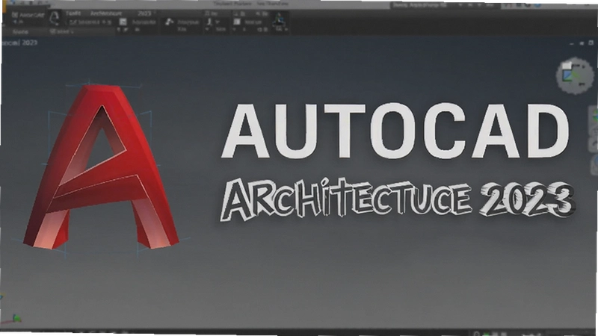The width and height of the screenshot is (598, 336).
Task: Click the drawing label ending in 2023
Action: (19, 43)
